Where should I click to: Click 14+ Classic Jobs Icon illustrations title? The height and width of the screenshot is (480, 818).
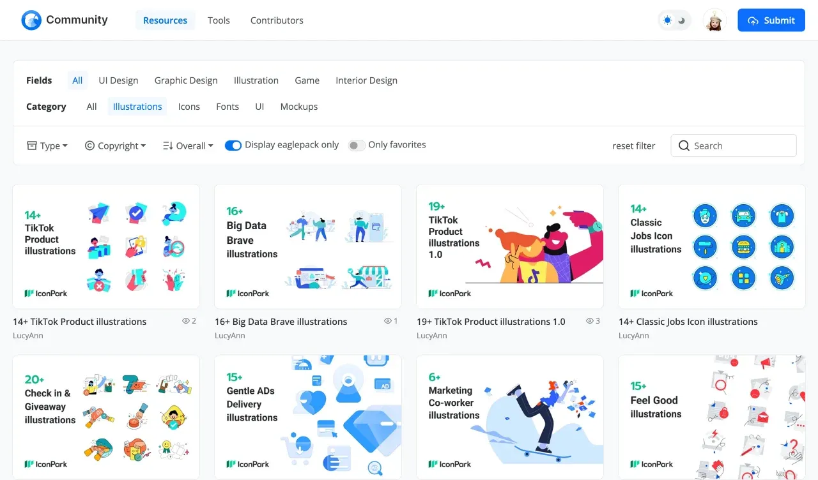click(x=688, y=322)
